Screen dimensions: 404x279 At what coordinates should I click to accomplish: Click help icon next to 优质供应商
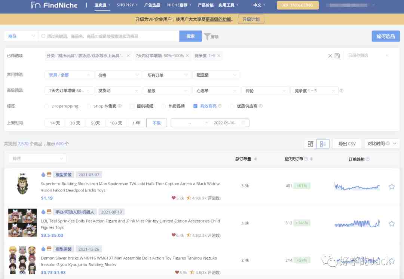pyautogui.click(x=261, y=106)
